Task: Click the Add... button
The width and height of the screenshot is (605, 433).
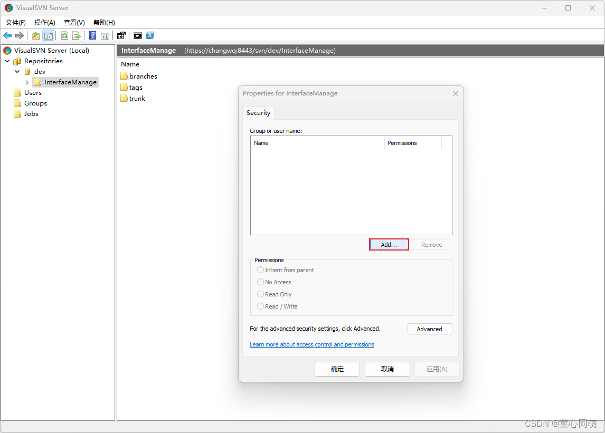Action: tap(389, 245)
